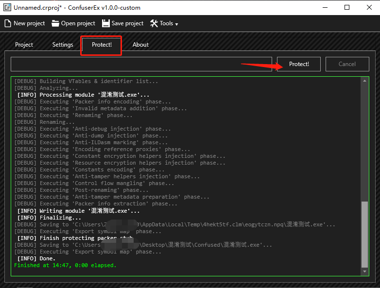The width and height of the screenshot is (380, 288).
Task: Click the 'Anti-debug injection' phase line
Action: click(92, 129)
